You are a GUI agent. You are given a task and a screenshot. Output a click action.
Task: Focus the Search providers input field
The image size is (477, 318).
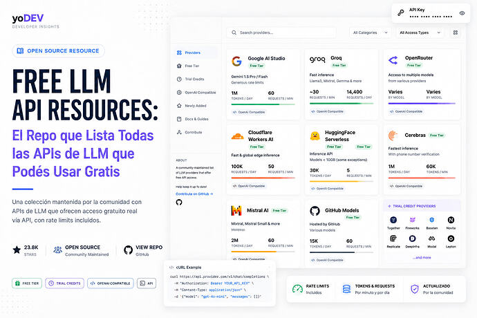281,32
